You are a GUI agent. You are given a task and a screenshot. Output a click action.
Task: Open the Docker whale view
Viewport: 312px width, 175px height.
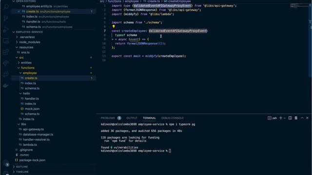pyautogui.click(x=6, y=86)
